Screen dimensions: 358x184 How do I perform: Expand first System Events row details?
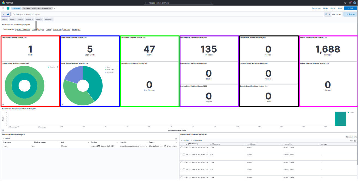(181, 147)
